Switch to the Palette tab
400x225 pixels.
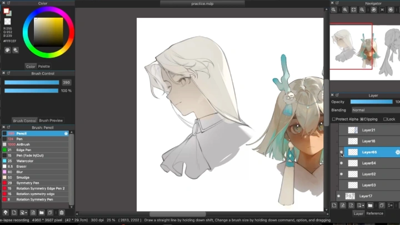click(43, 66)
